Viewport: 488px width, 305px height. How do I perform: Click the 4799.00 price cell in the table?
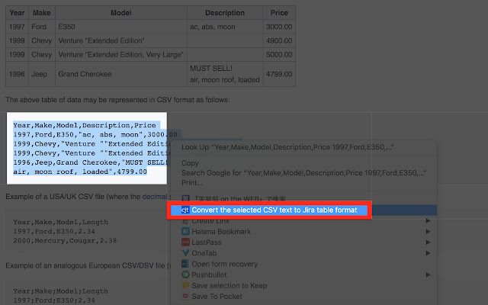tap(279, 74)
